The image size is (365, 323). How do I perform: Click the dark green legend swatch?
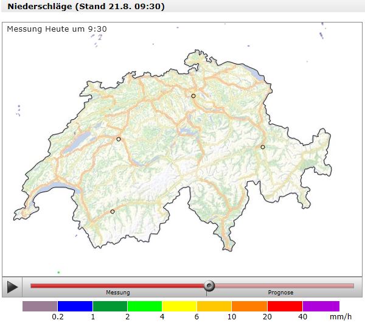110,306
